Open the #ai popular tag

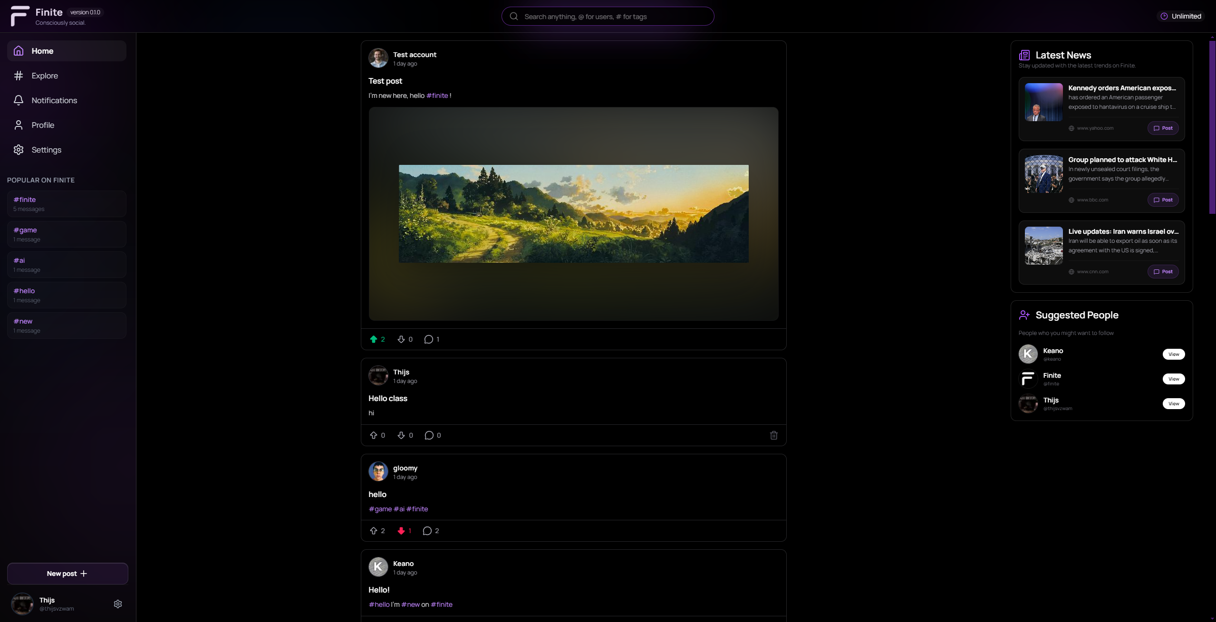67,265
